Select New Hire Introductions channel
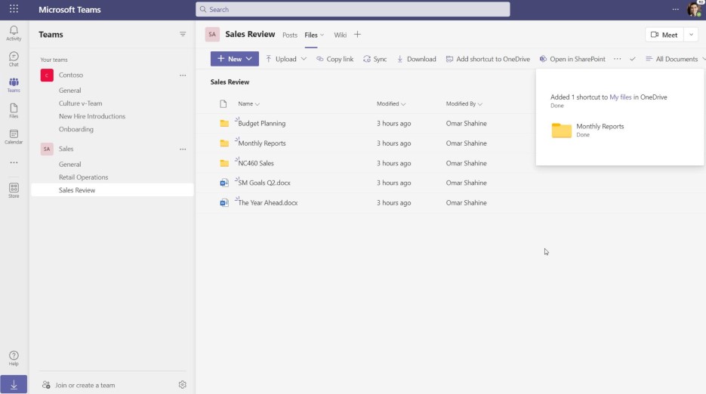Viewport: 706px width, 394px height. (x=92, y=116)
